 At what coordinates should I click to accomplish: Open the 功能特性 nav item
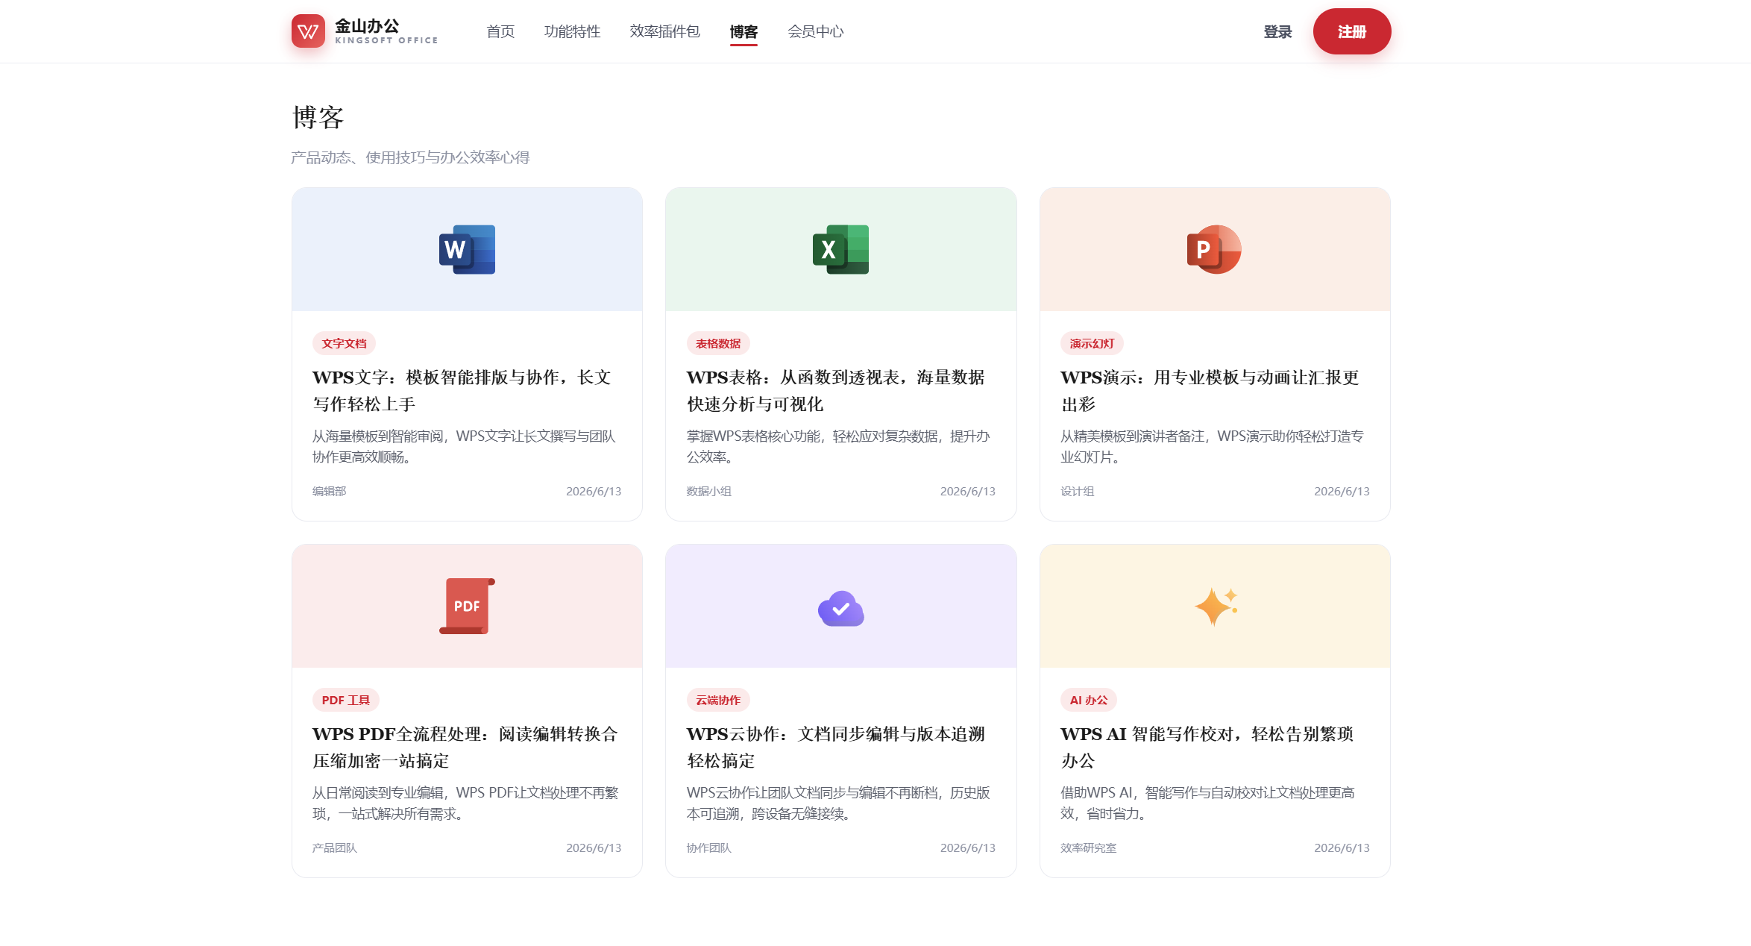pyautogui.click(x=572, y=31)
